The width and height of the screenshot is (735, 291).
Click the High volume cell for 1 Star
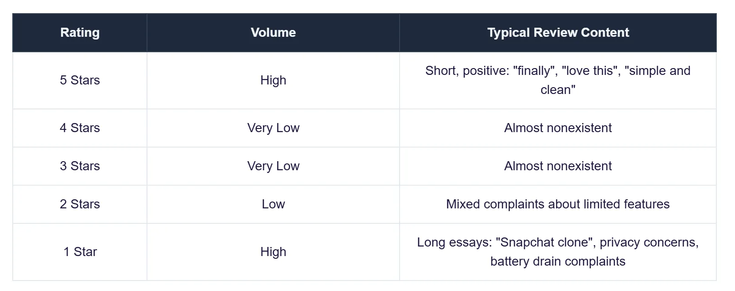tap(273, 252)
